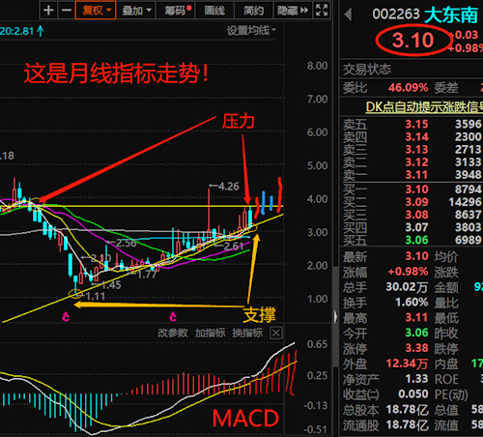483x437 pixels.
Task: Close the MACD indicator panel
Action: tap(276, 333)
